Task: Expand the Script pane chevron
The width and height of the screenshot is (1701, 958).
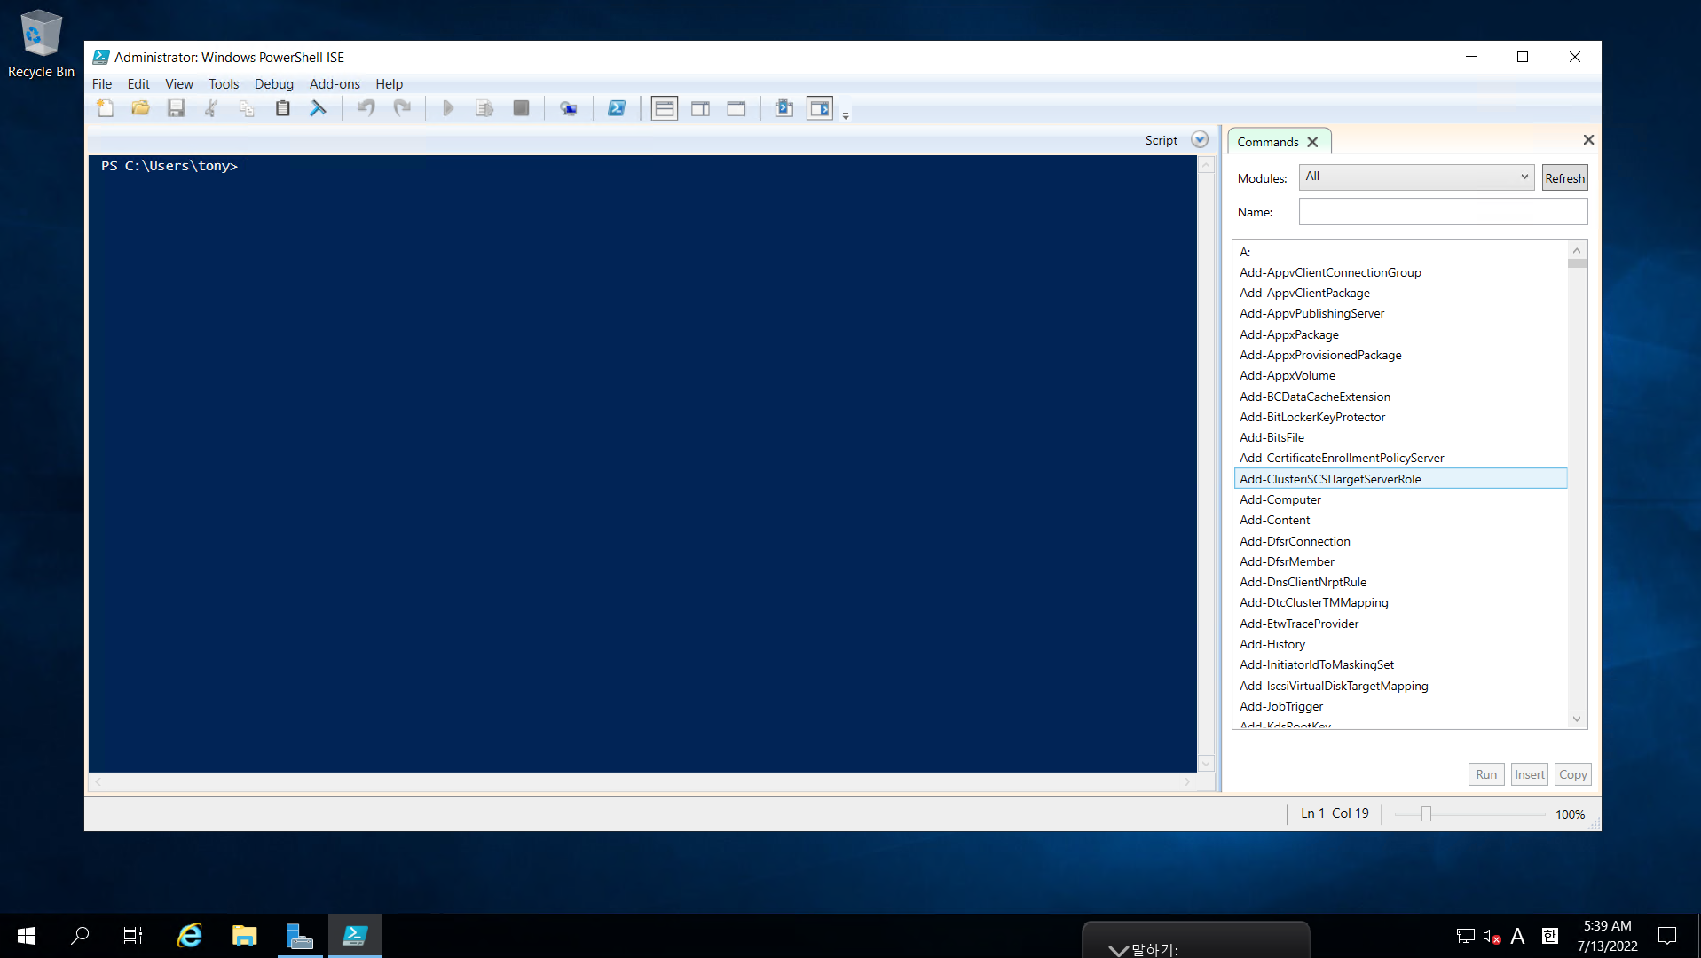Action: click(1200, 139)
